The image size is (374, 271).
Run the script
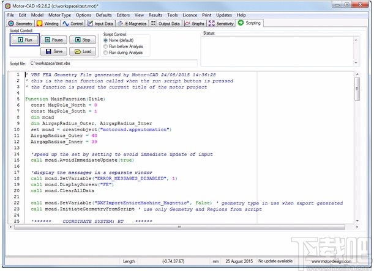coord(25,40)
